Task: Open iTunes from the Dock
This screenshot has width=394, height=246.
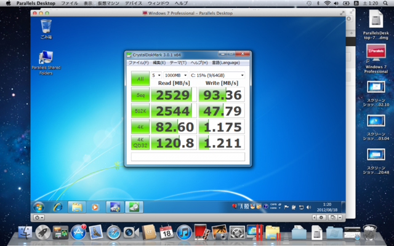Action: (x=184, y=232)
